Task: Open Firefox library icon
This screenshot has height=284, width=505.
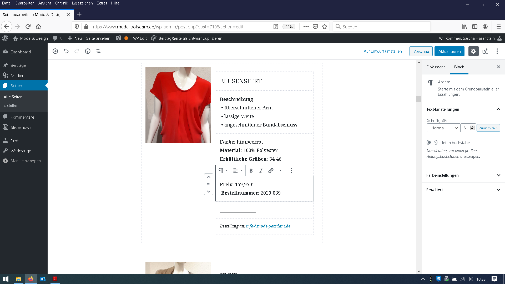Action: pyautogui.click(x=464, y=27)
